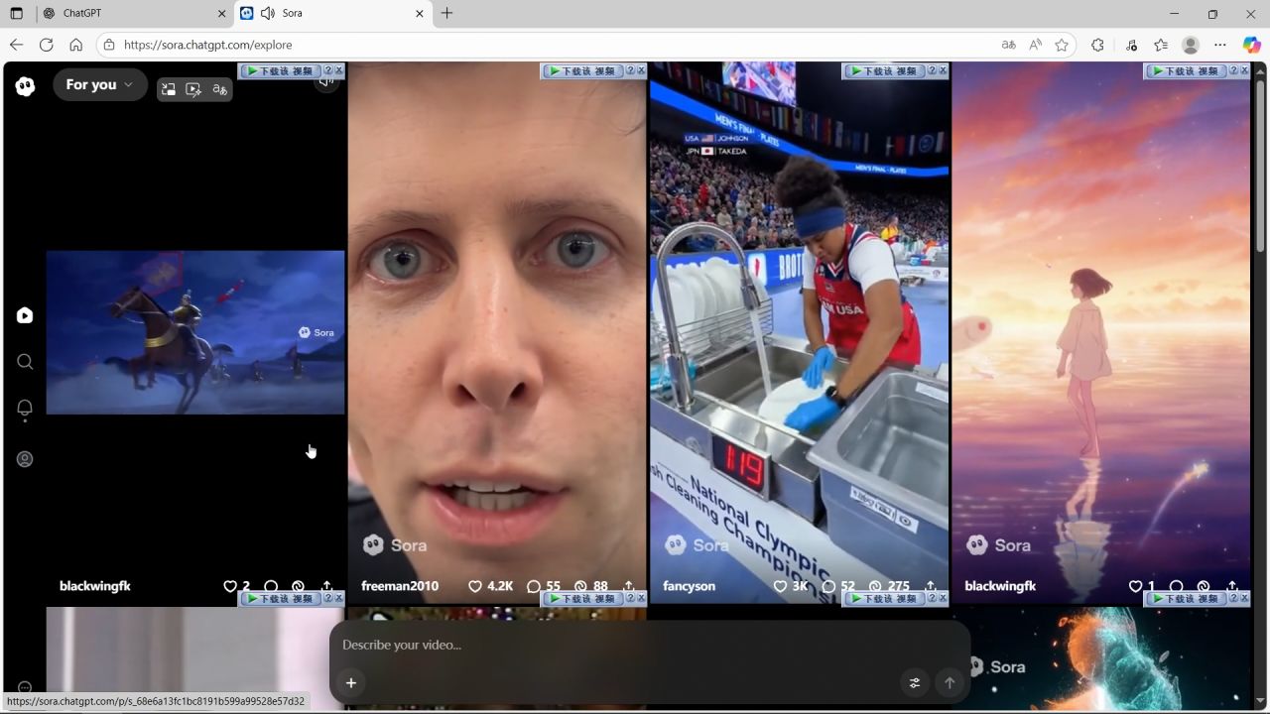The height and width of the screenshot is (714, 1270).
Task: Open the browser profile avatar
Action: pyautogui.click(x=1191, y=45)
